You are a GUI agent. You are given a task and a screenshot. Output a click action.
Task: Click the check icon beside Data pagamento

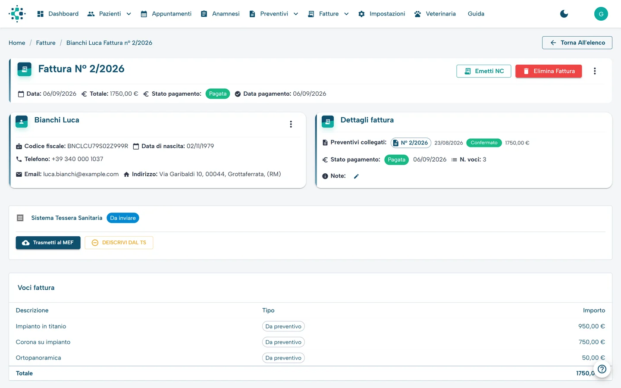(x=238, y=94)
